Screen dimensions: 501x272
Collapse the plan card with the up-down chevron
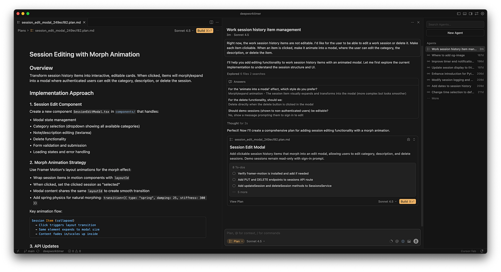tap(414, 139)
